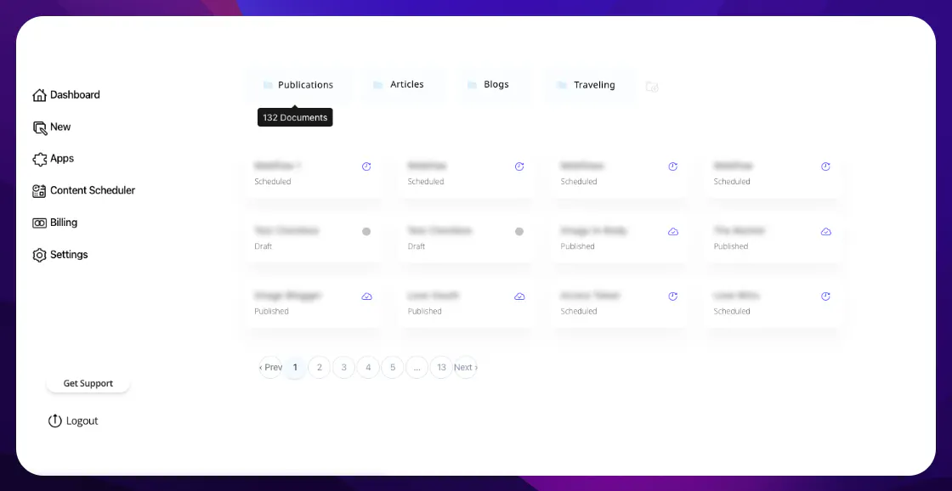This screenshot has width=952, height=491.
Task: Open the Blogs folder tab
Action: [493, 85]
